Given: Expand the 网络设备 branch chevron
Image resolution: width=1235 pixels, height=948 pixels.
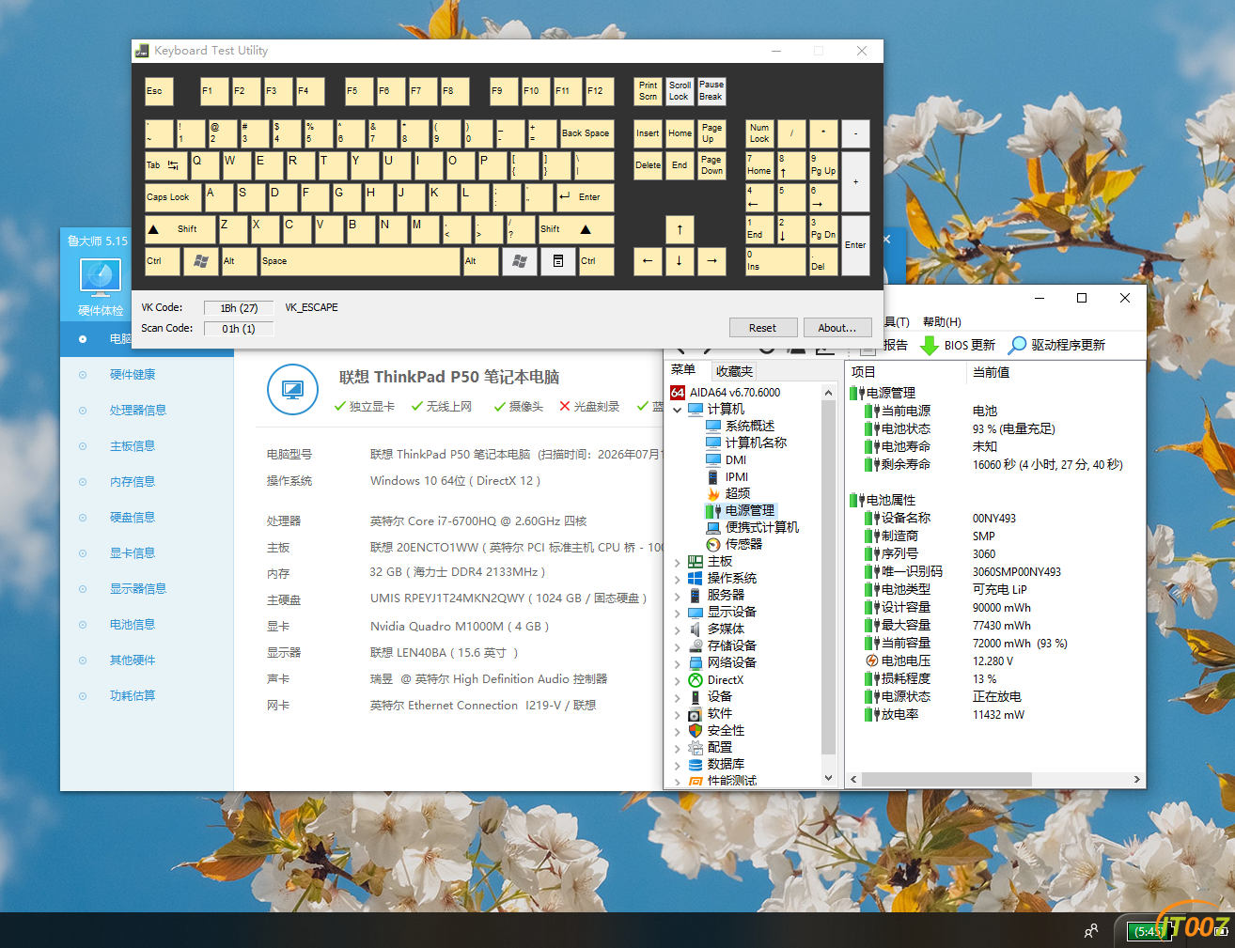Looking at the screenshot, I should tap(678, 663).
